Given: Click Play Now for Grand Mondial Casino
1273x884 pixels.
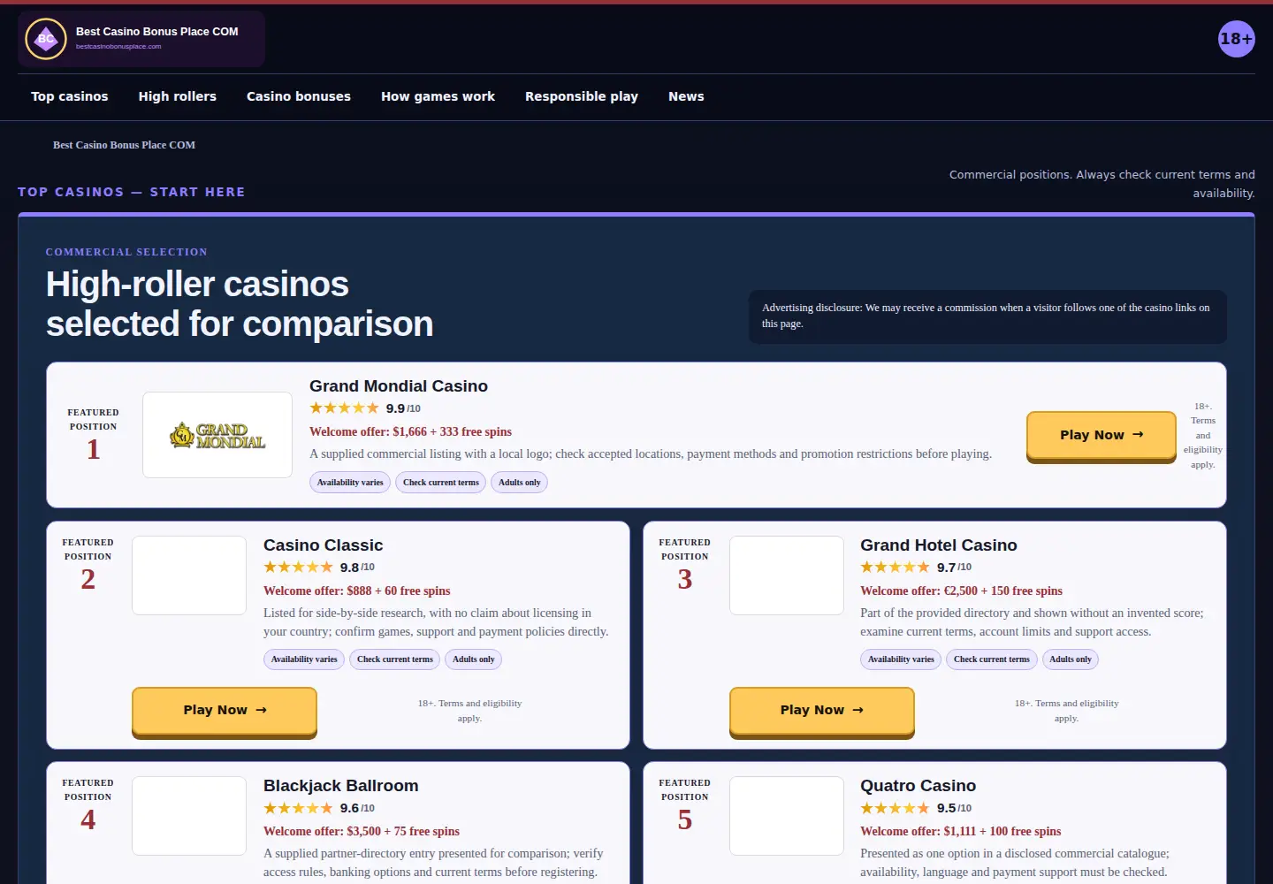Looking at the screenshot, I should click(x=1101, y=435).
